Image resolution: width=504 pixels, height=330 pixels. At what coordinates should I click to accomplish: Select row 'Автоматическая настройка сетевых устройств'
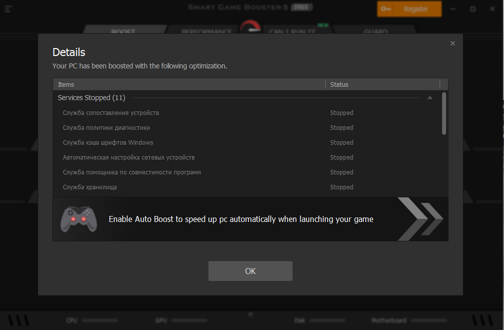248,157
